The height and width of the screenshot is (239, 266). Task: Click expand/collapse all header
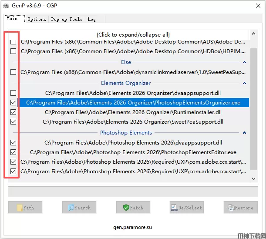click(x=133, y=35)
